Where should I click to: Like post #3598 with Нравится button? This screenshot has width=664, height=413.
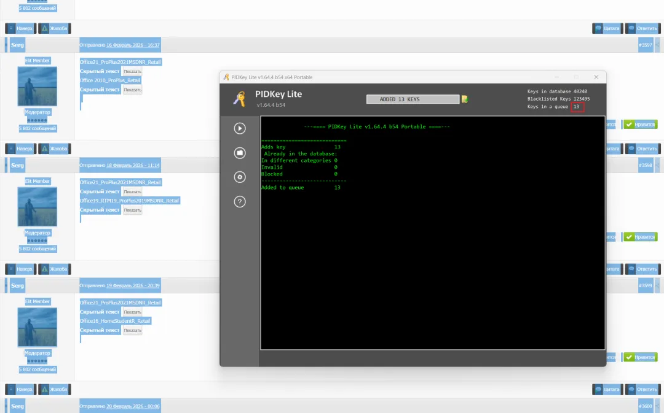pos(641,237)
